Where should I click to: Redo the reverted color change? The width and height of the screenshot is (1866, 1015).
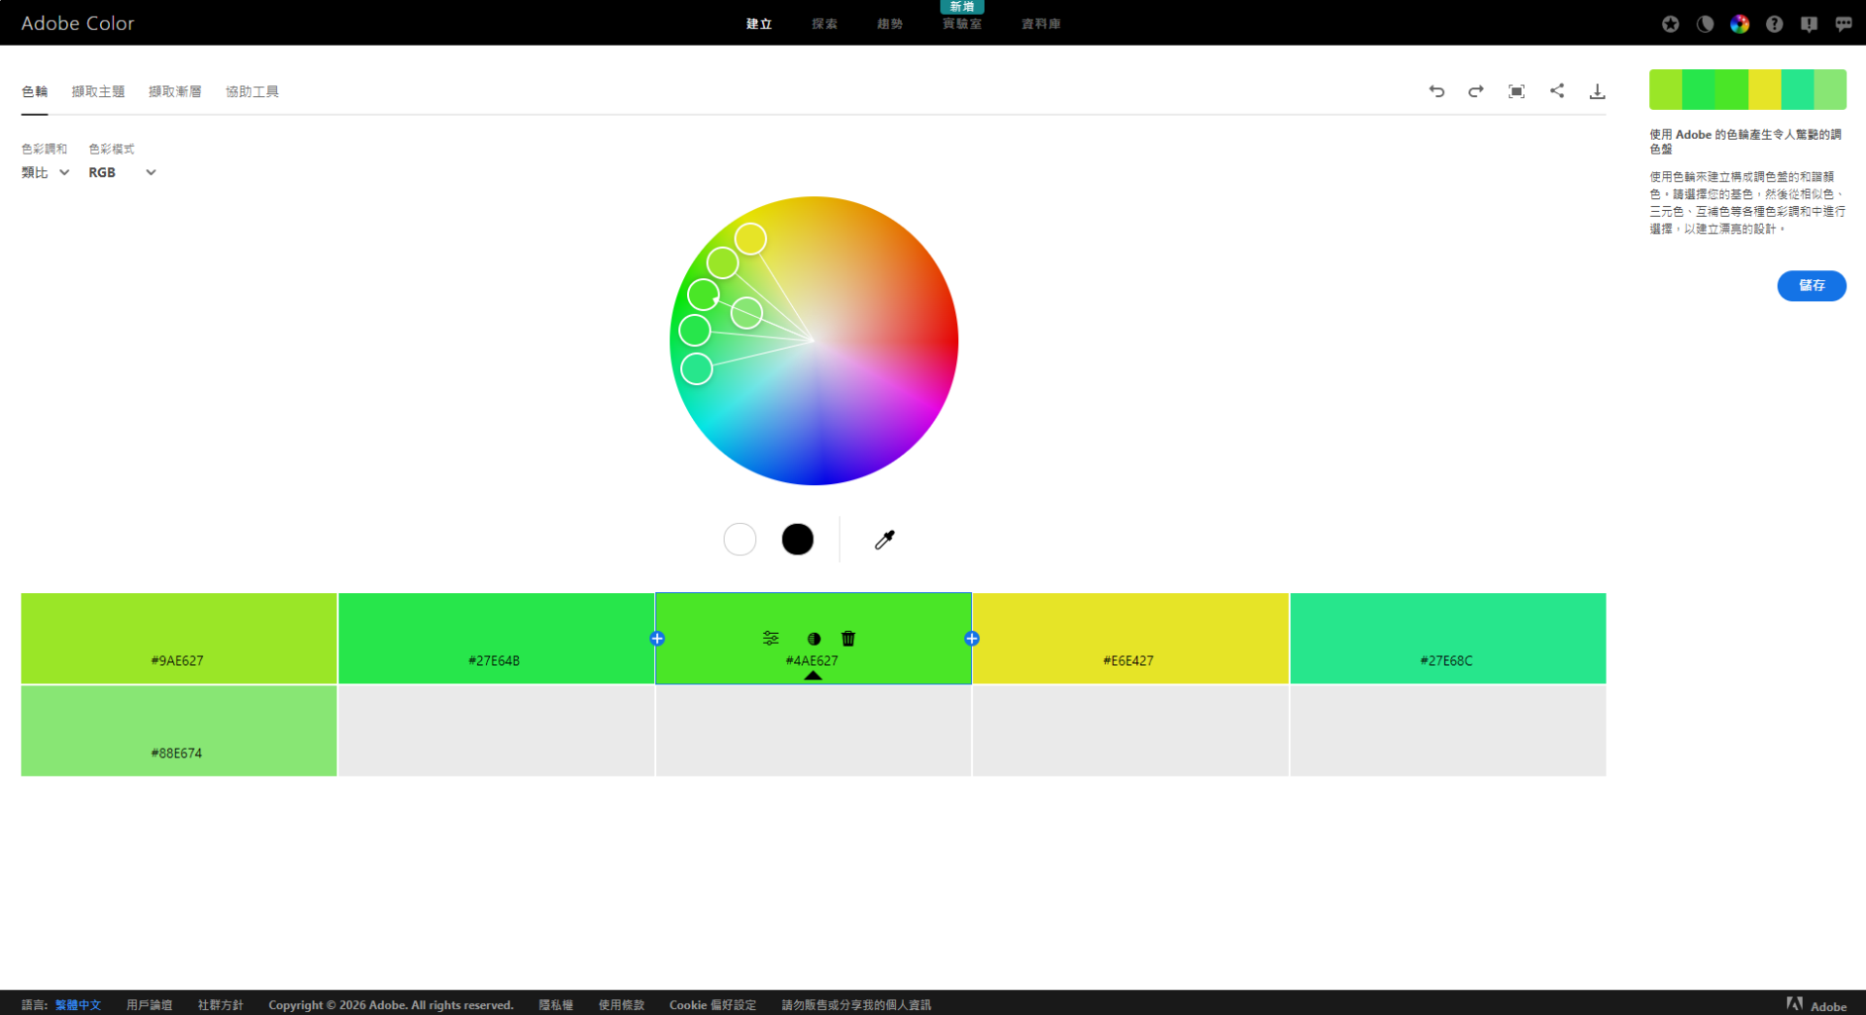(x=1475, y=90)
